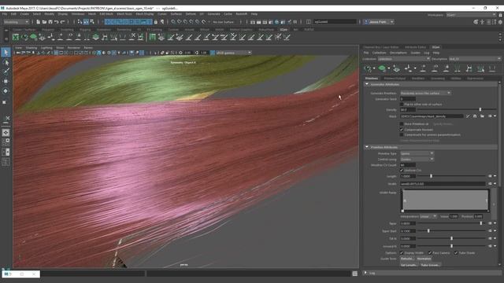Click the paint brush icon beside Mask
The height and width of the screenshot is (283, 504).
pos(468,116)
